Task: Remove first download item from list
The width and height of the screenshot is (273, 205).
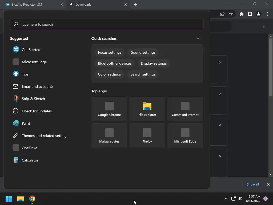Action: click(x=220, y=62)
